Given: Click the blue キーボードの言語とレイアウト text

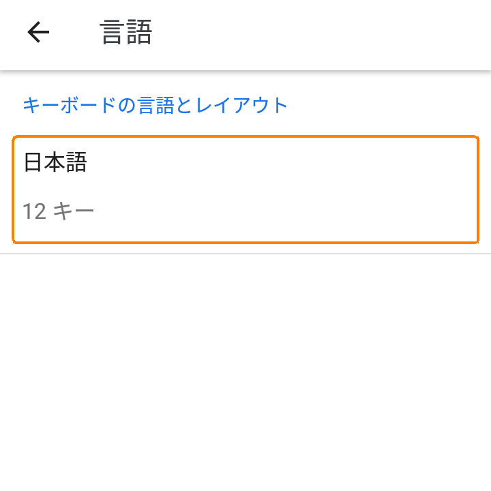Looking at the screenshot, I should click(155, 105).
